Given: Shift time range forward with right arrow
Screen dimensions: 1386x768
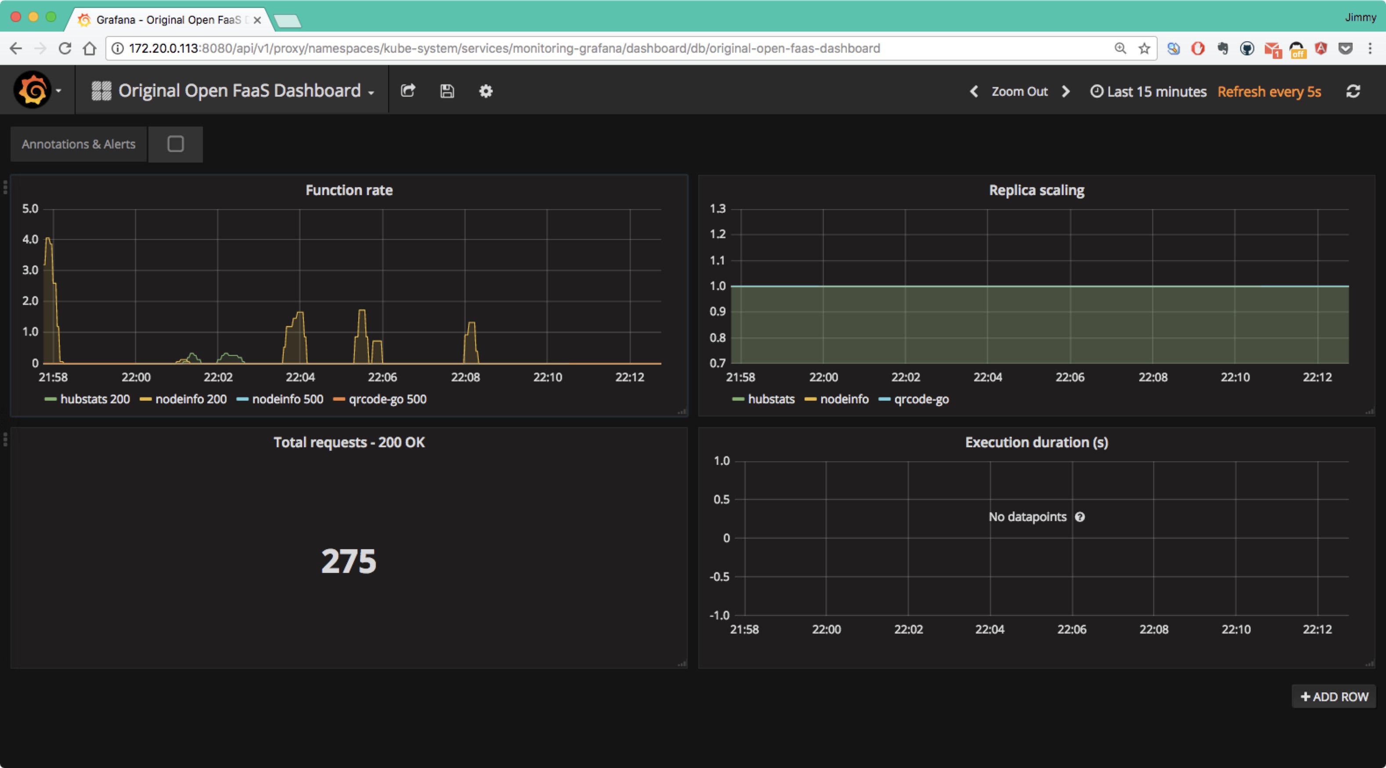Looking at the screenshot, I should (x=1066, y=91).
